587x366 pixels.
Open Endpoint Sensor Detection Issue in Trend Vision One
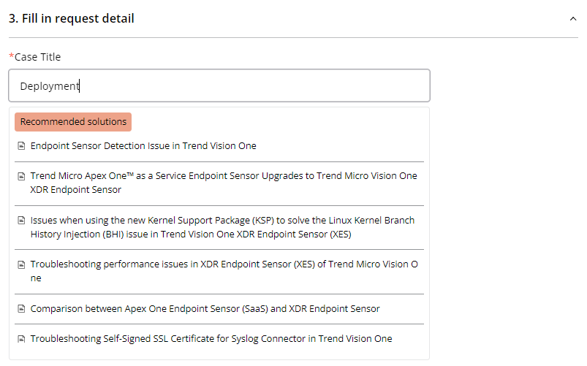143,146
